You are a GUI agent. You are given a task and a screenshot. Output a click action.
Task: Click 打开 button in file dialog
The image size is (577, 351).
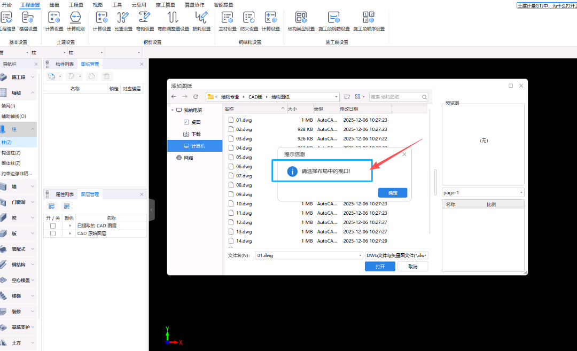point(380,267)
